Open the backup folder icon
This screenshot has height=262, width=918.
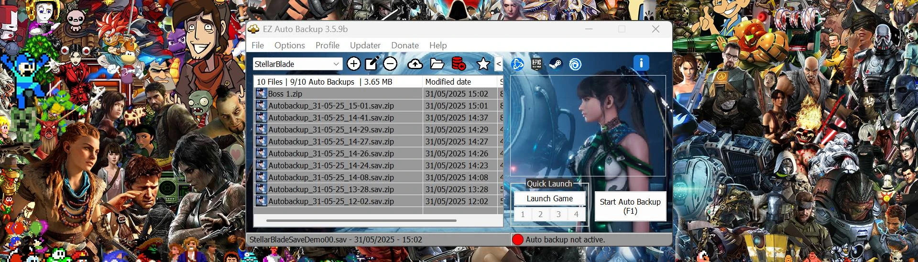click(437, 64)
